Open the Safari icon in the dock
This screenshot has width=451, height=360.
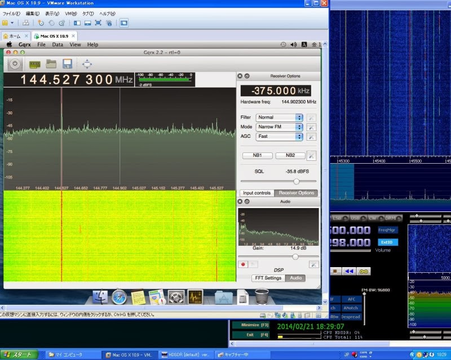tap(119, 296)
